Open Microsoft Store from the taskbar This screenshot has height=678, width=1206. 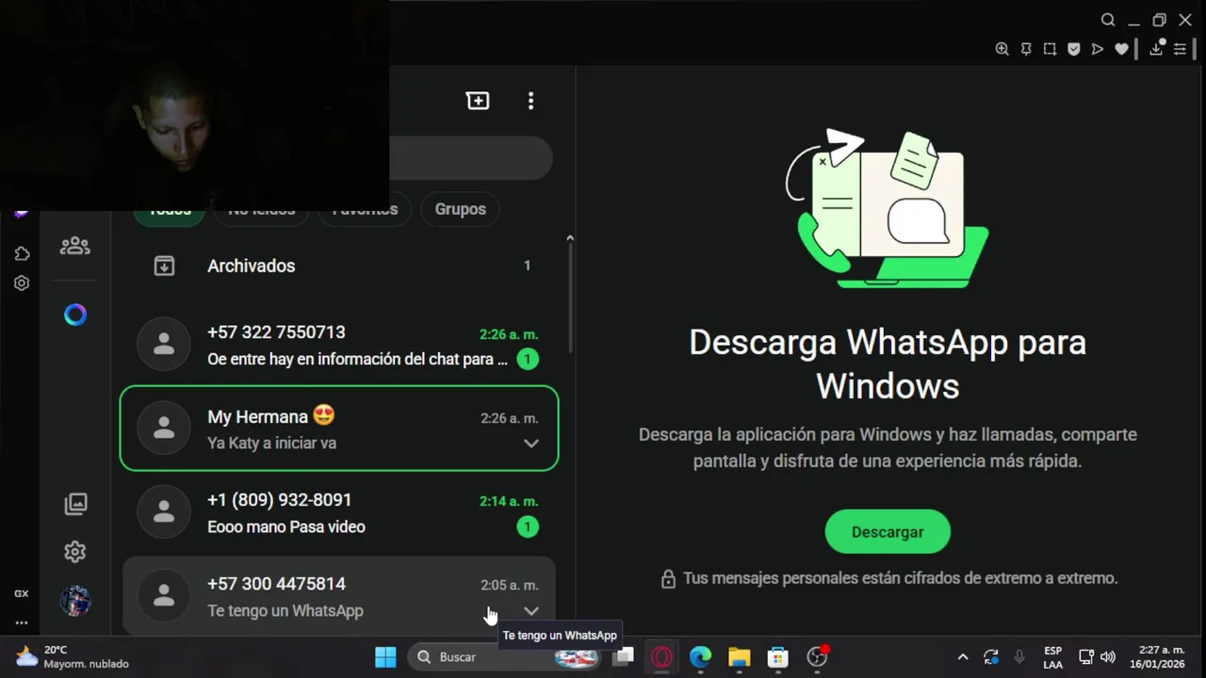point(777,657)
